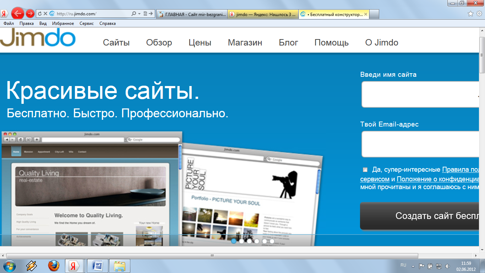Screen dimensions: 485x273
Task: Open the Сайты navigation link
Action: [116, 43]
